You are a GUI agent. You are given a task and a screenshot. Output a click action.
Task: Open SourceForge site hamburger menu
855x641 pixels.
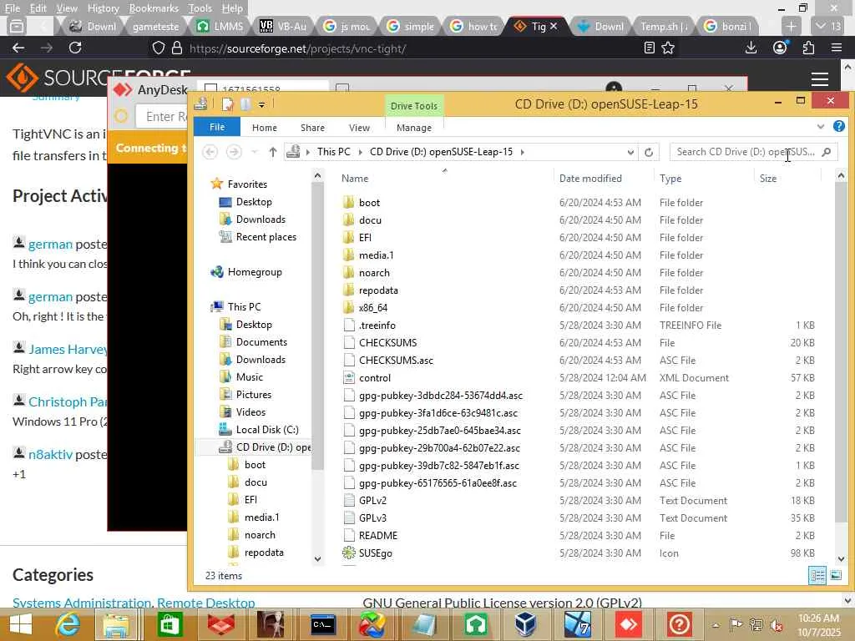[x=820, y=79]
